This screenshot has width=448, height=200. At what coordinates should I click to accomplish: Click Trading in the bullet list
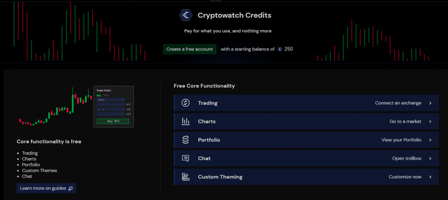30,153
